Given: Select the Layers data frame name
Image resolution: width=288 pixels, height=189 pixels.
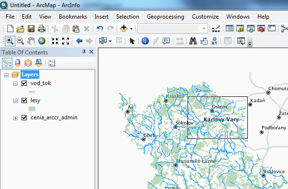Looking at the screenshot, I should 30,74.
